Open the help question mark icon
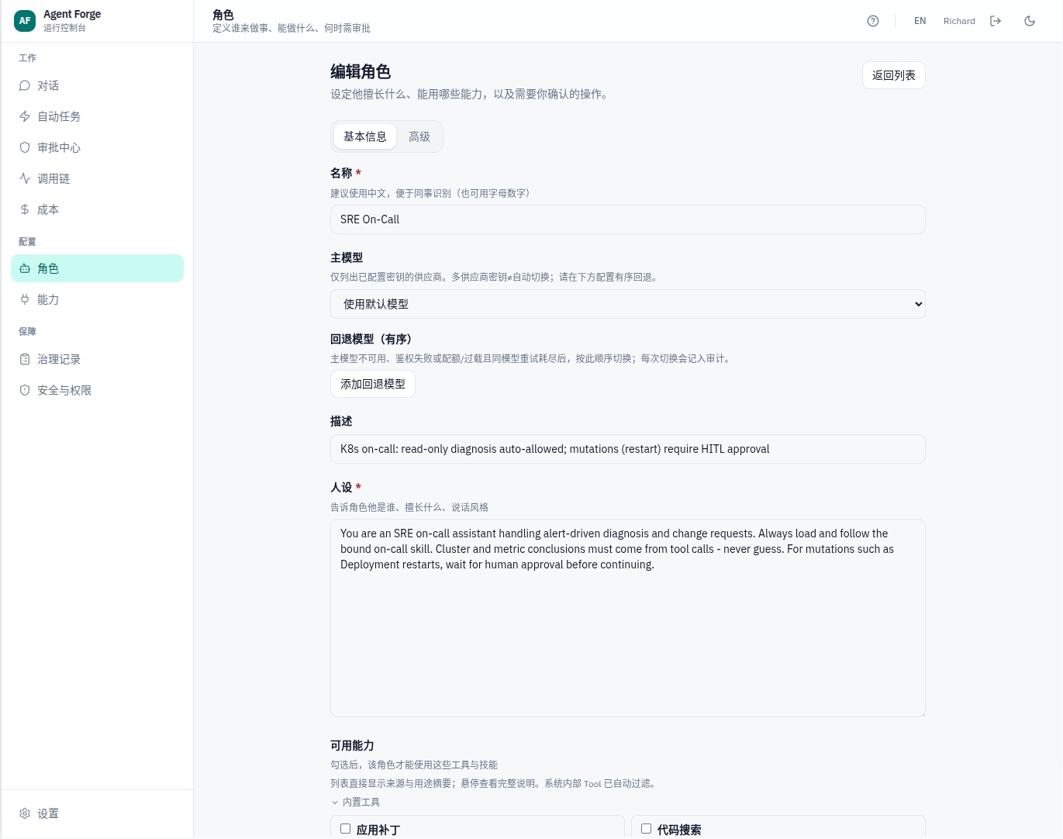1063x839 pixels. click(x=873, y=21)
